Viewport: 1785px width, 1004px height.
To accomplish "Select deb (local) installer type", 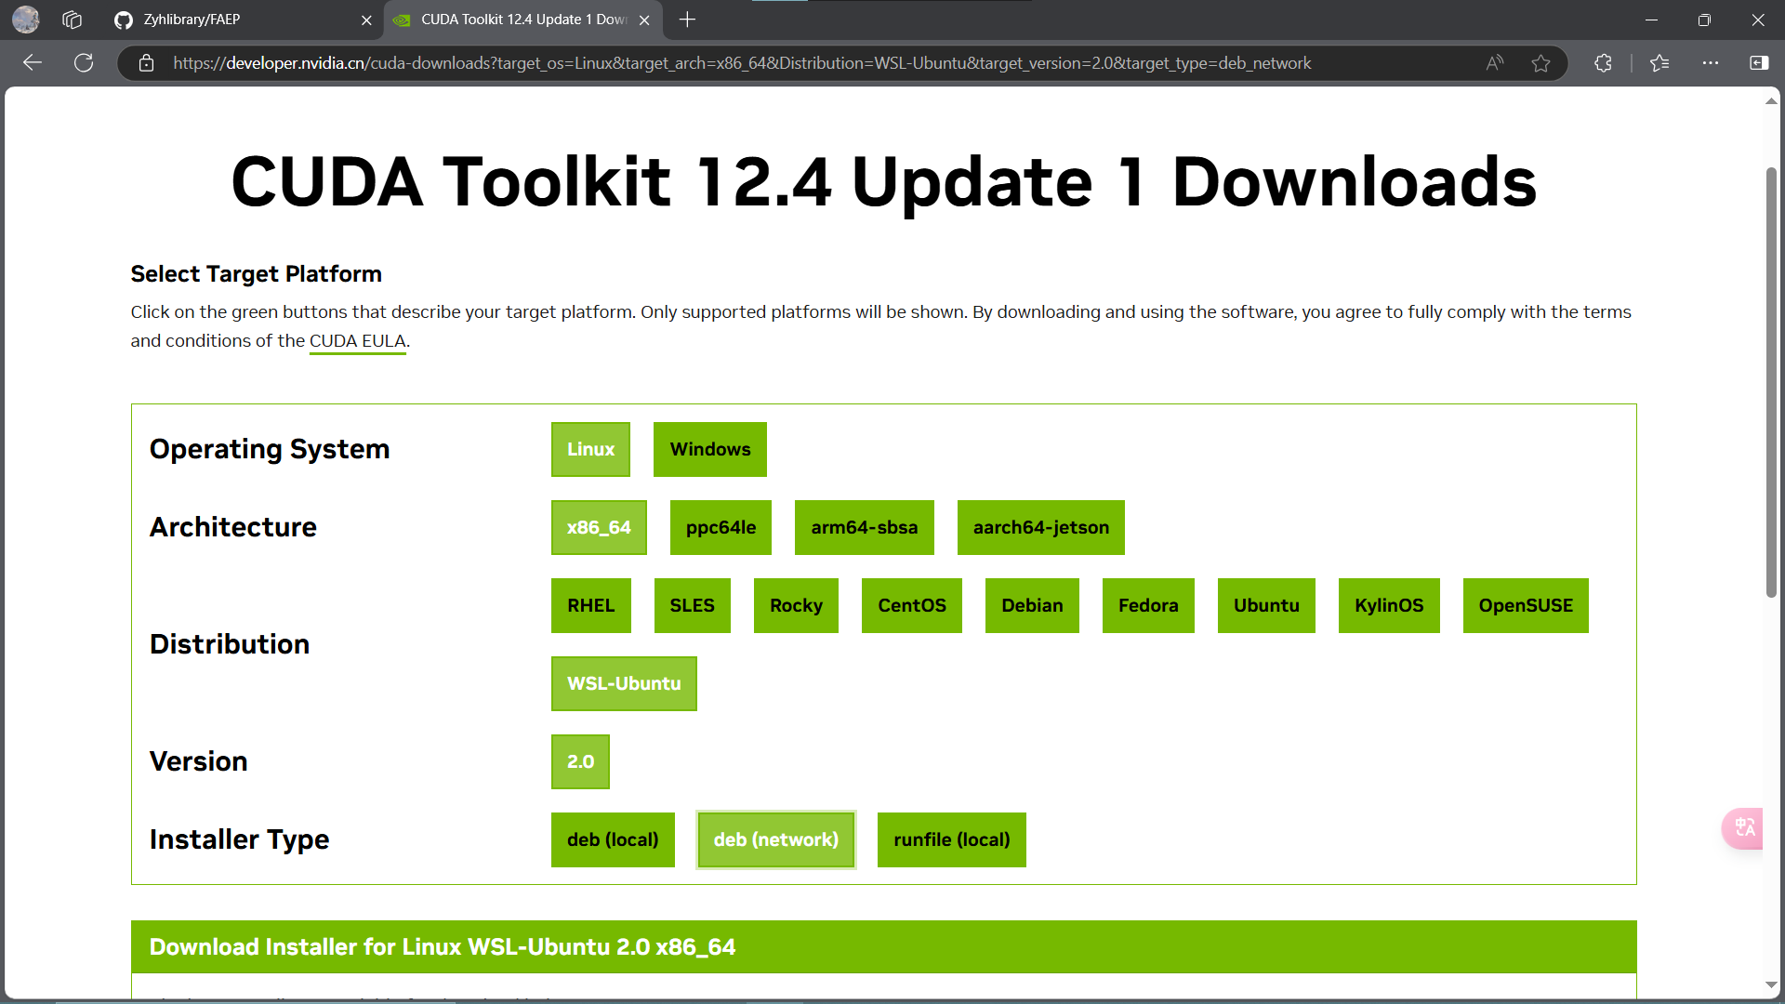I will 613,839.
